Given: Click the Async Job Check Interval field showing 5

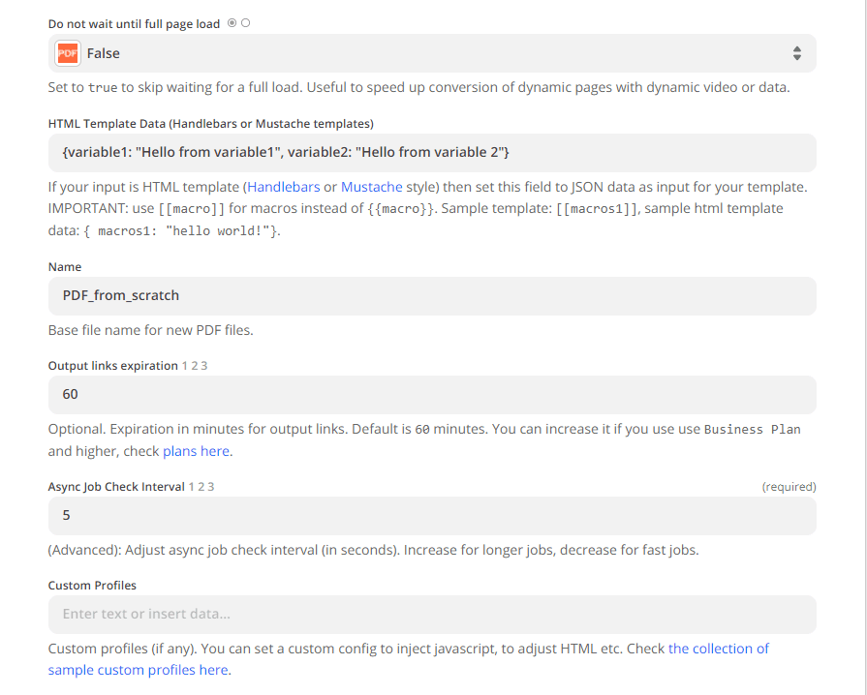Looking at the screenshot, I should pos(432,516).
